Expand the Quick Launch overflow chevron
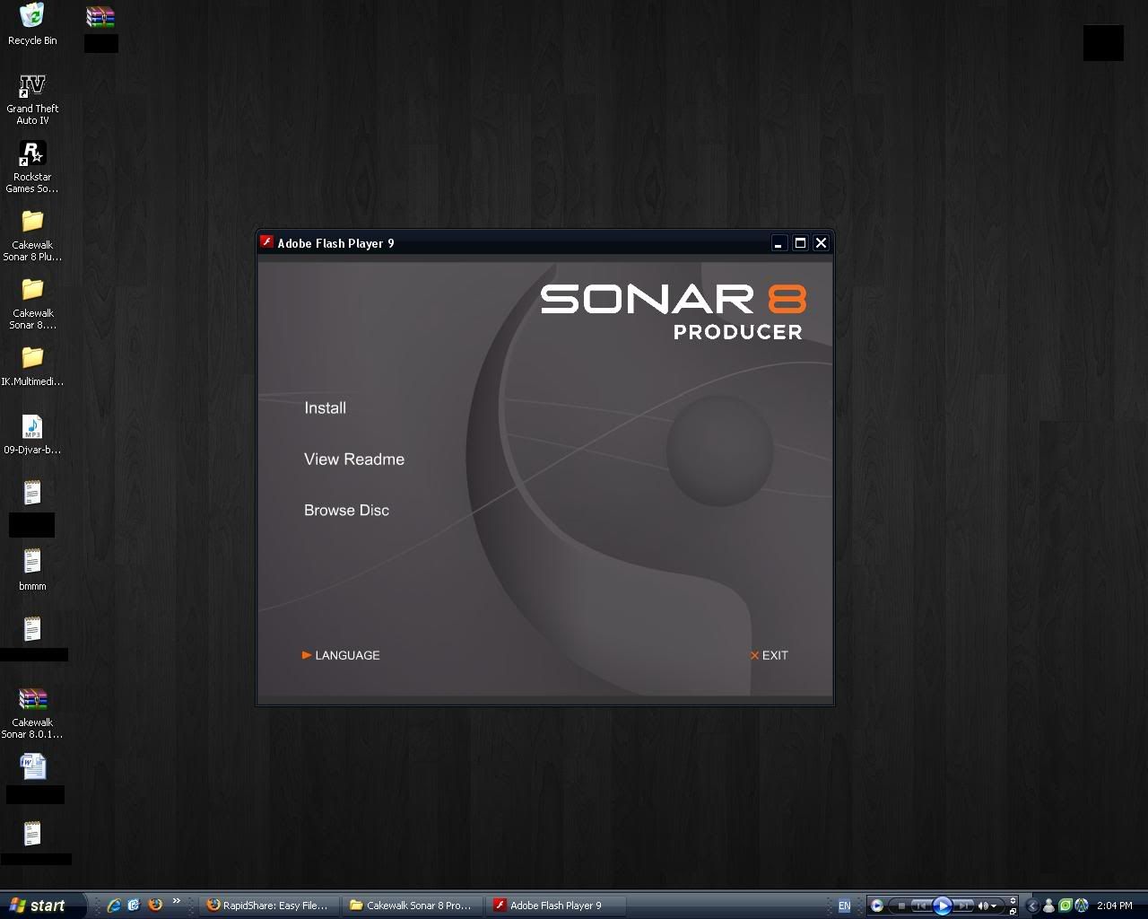The image size is (1148, 919). tap(176, 902)
